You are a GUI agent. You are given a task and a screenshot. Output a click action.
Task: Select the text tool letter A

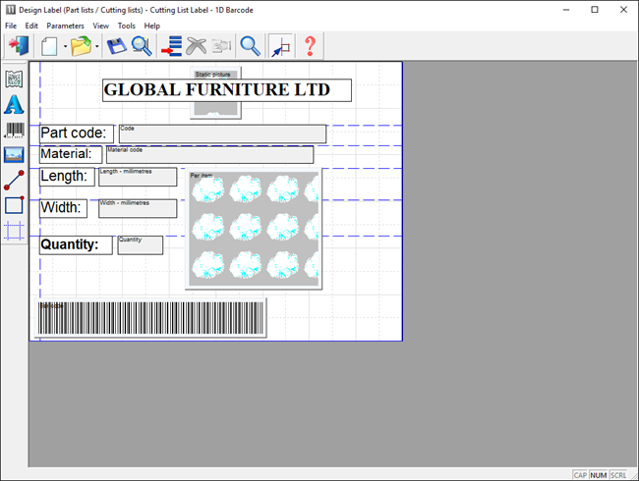(14, 105)
